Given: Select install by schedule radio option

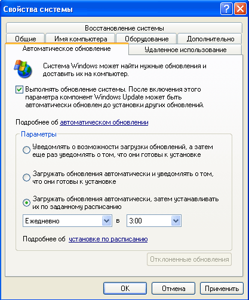Looking at the screenshot, I should point(26,202).
